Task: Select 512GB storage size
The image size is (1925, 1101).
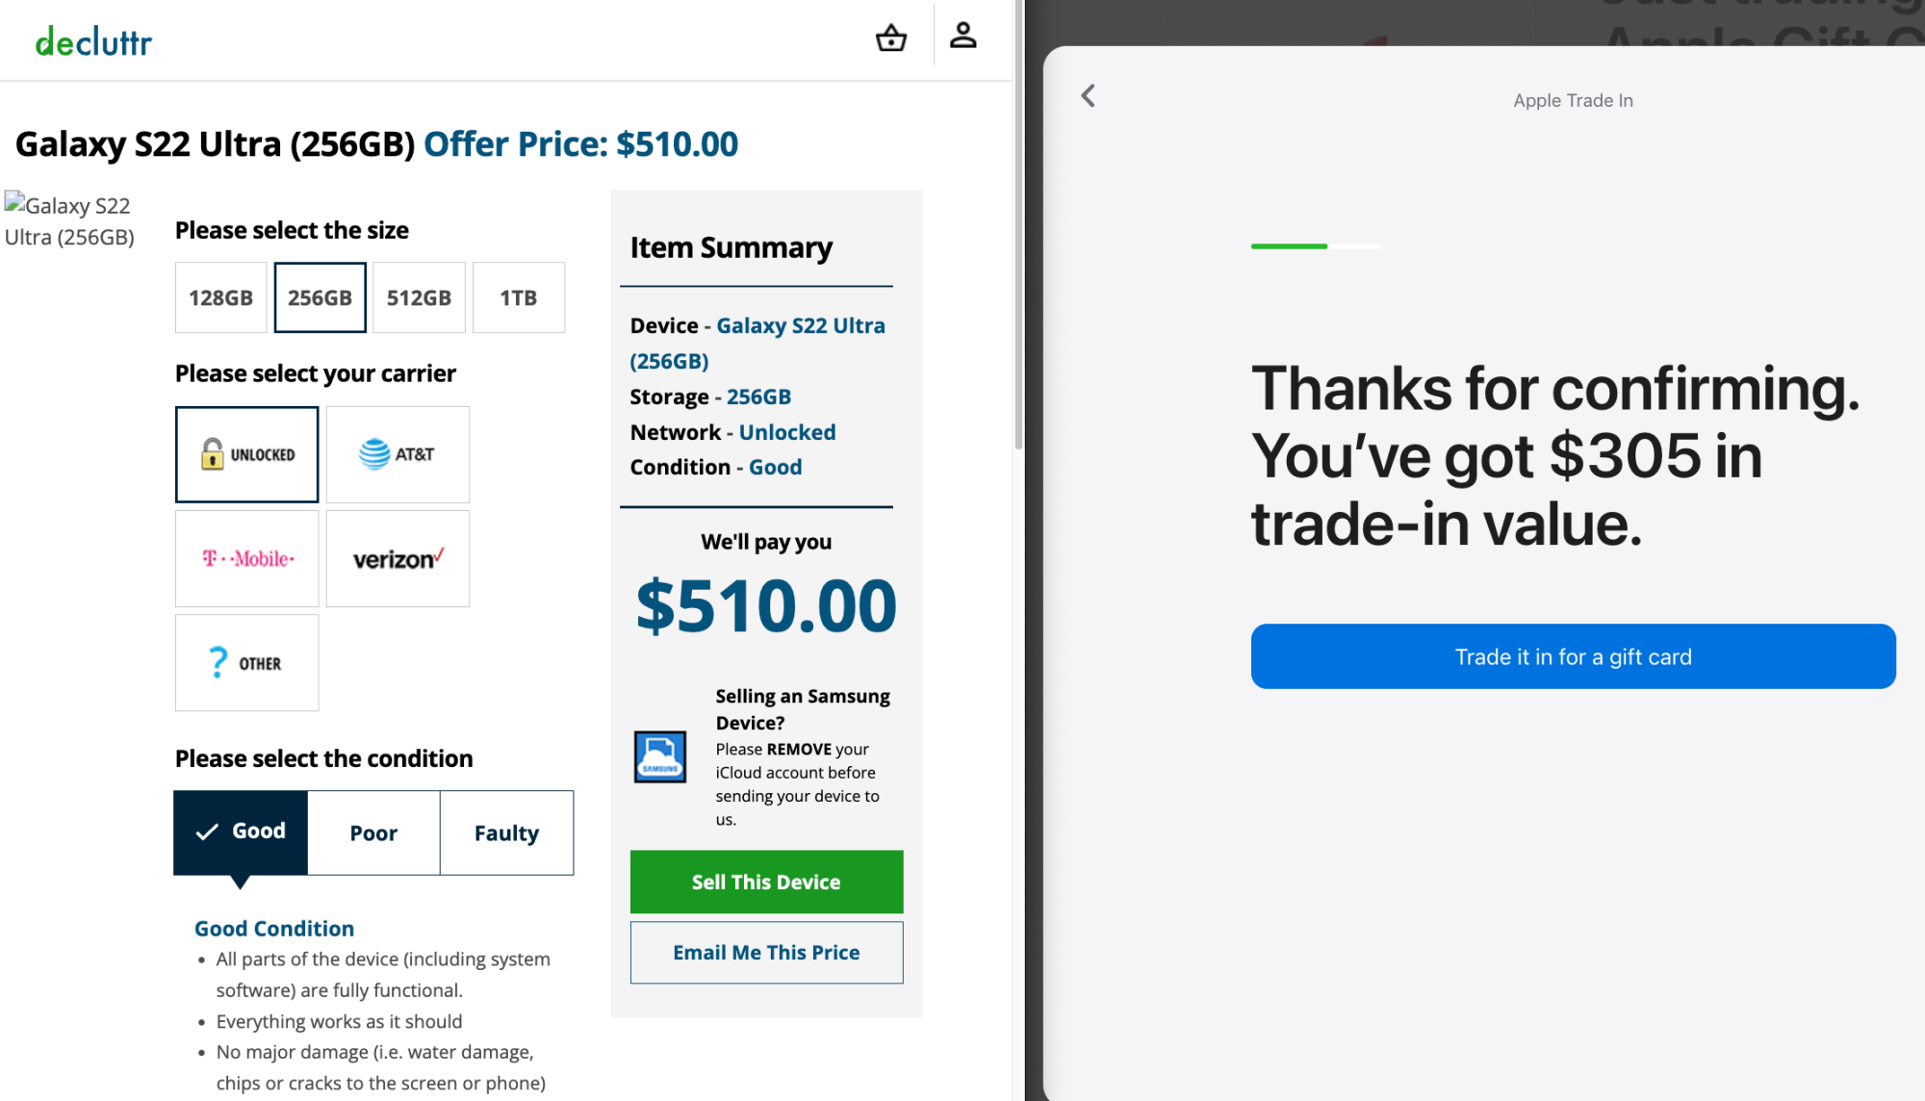Action: click(x=419, y=298)
